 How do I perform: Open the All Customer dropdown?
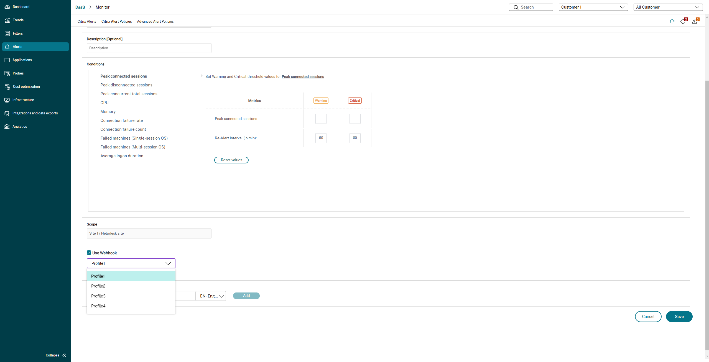coord(668,7)
